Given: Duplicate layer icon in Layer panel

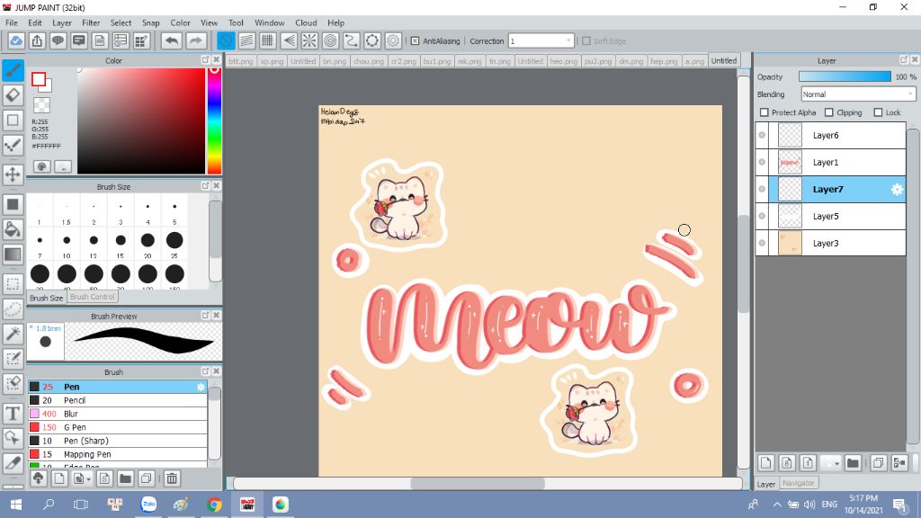Looking at the screenshot, I should 878,463.
